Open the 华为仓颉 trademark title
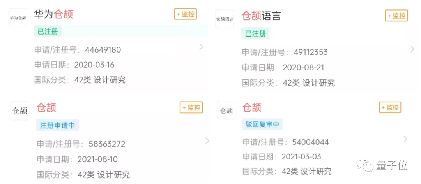421x184 pixels. (54, 14)
